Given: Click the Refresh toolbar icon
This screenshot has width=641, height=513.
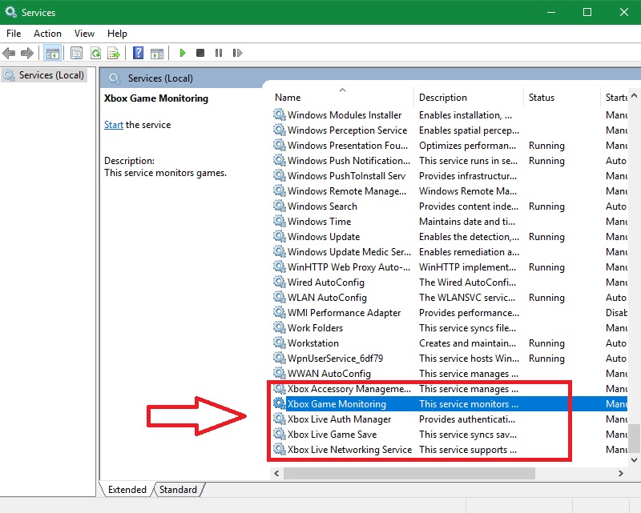Looking at the screenshot, I should coord(95,53).
